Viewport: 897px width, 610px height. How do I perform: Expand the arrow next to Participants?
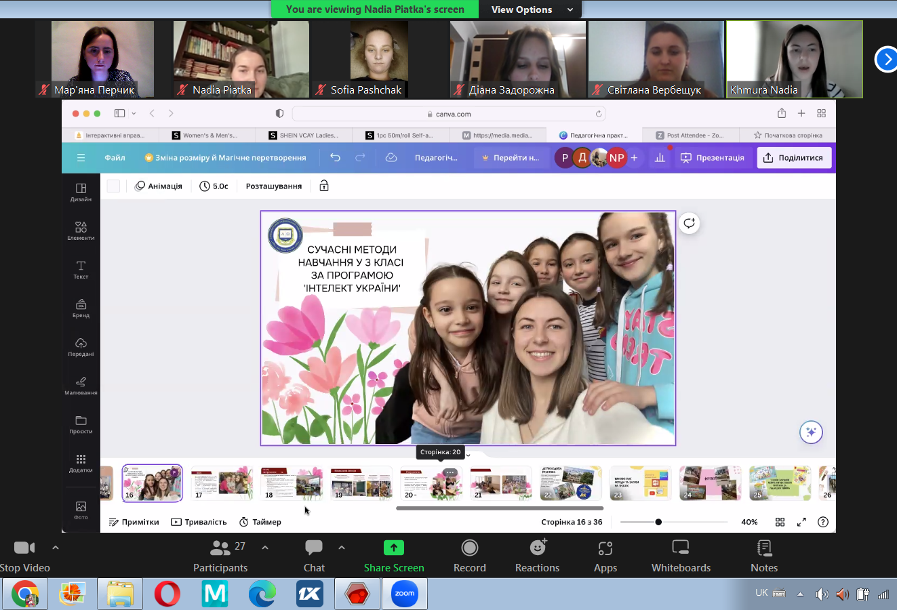(x=265, y=547)
